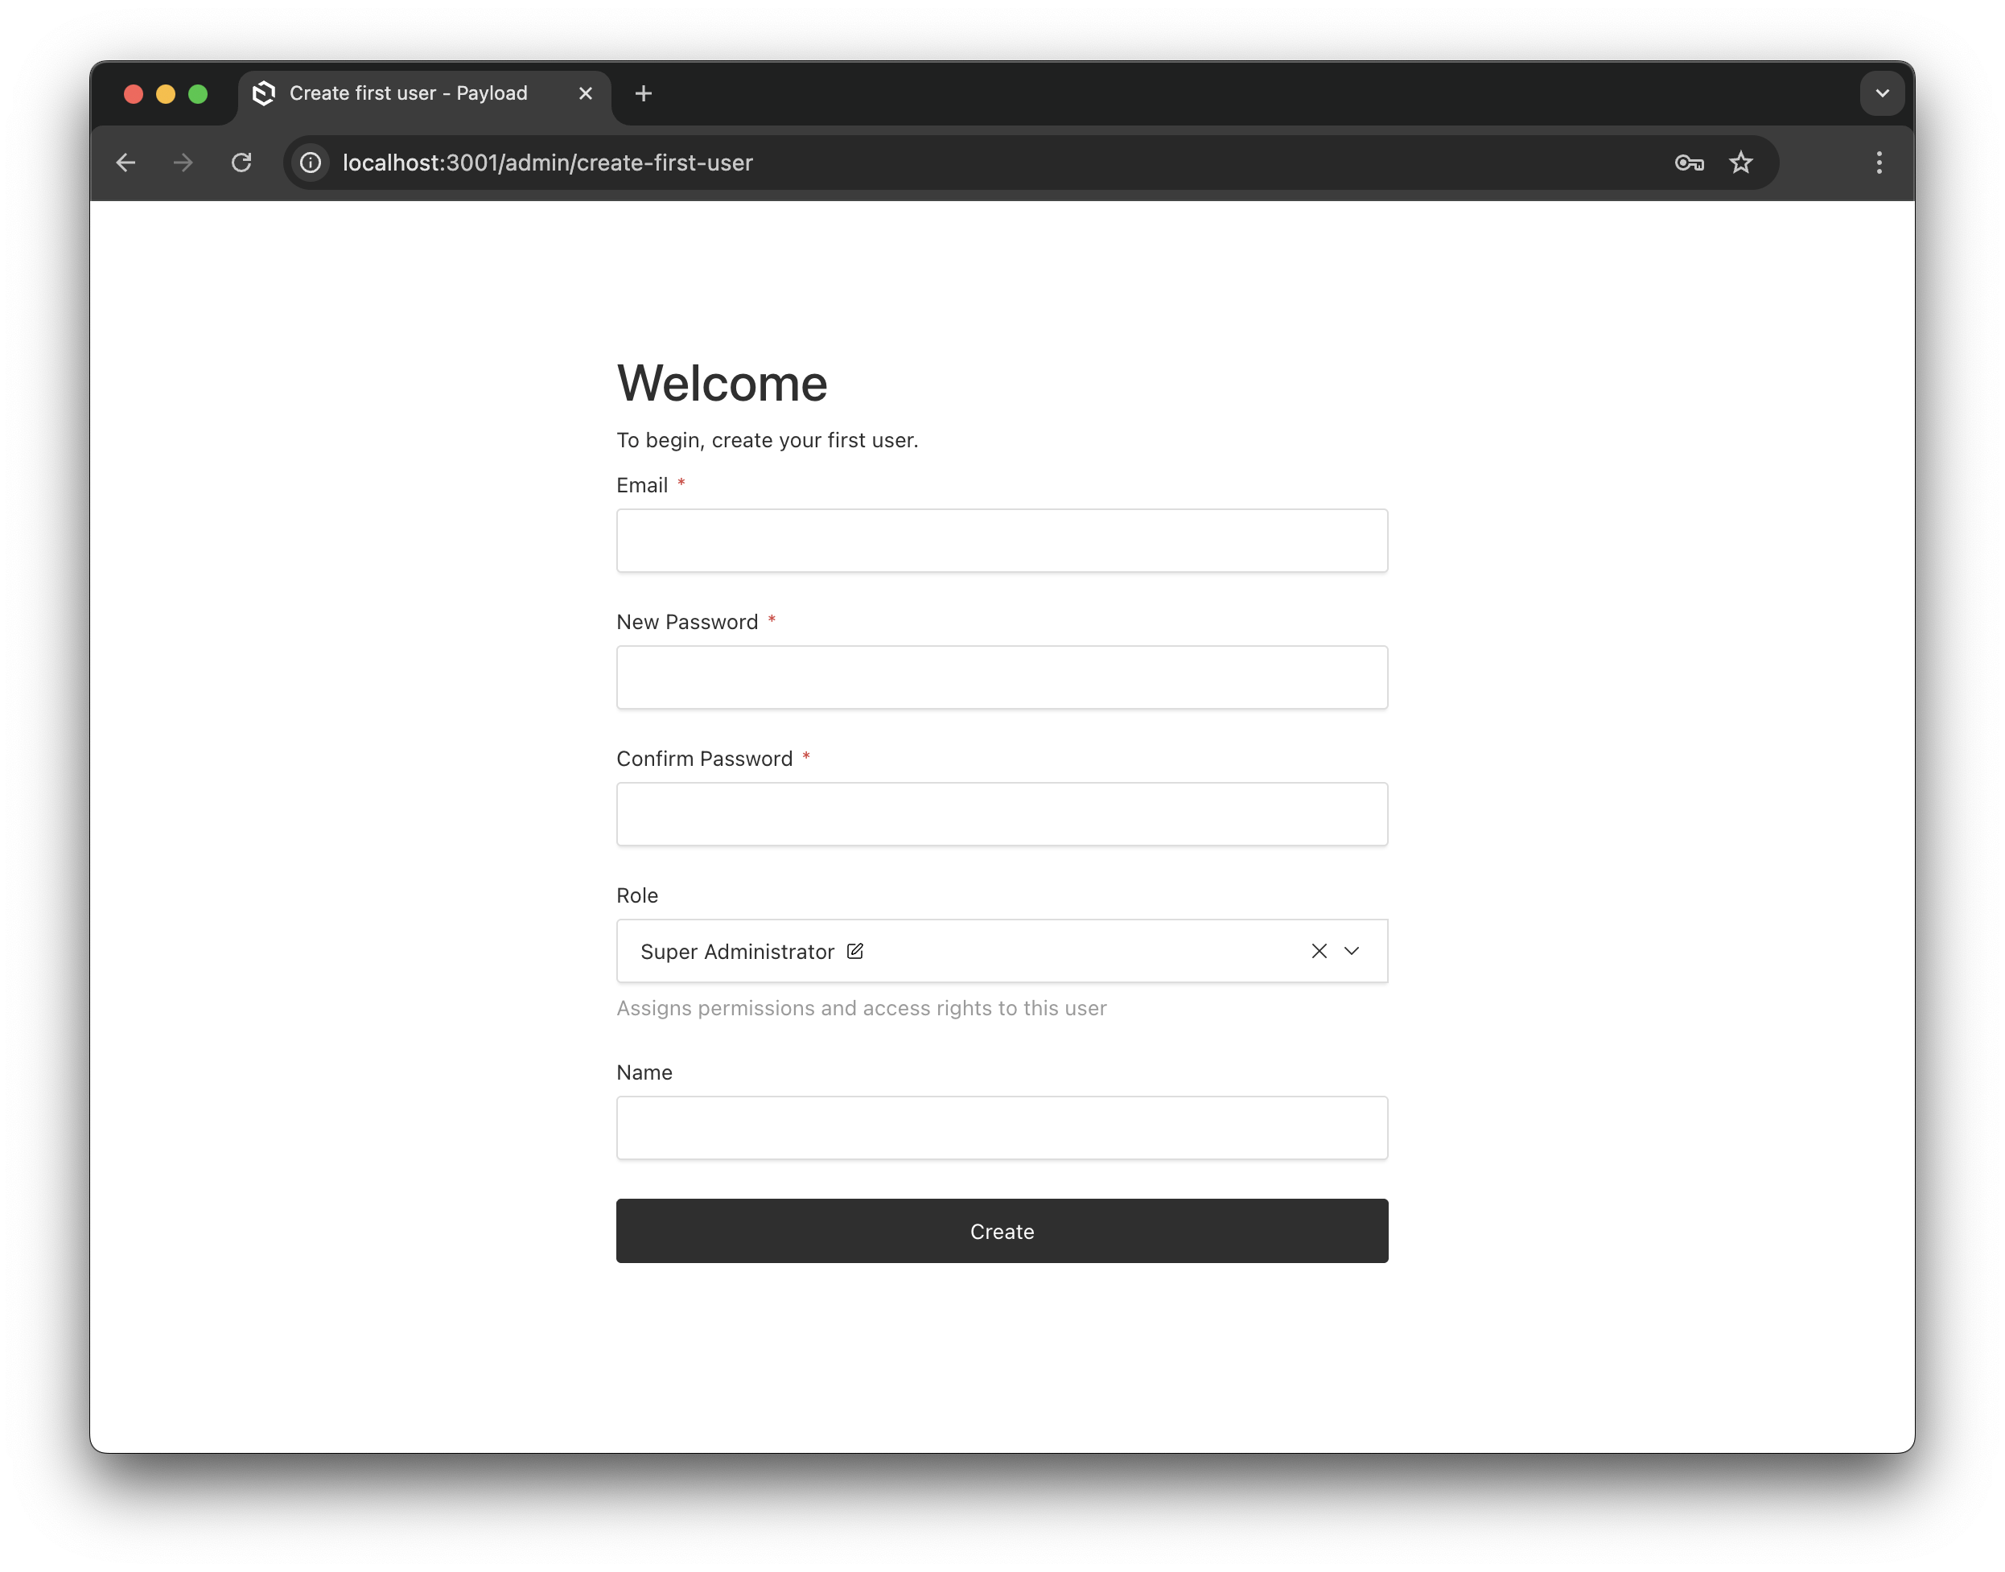Edit the Super Administrator role
2005x1572 pixels.
coord(854,951)
